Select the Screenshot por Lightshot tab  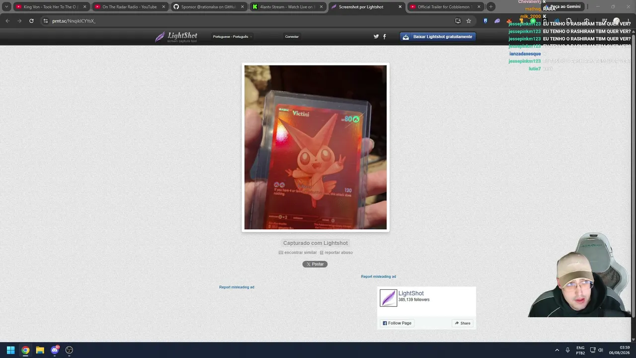click(x=367, y=7)
